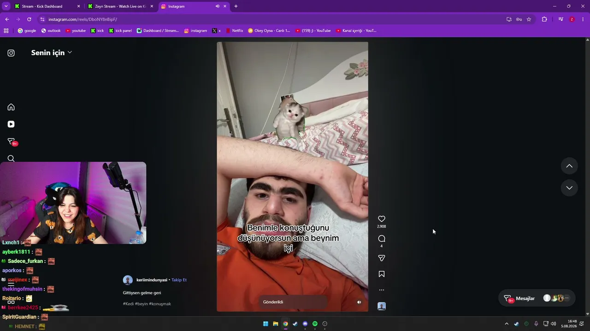
Task: Open Instagram search from the sidebar
Action: click(11, 159)
